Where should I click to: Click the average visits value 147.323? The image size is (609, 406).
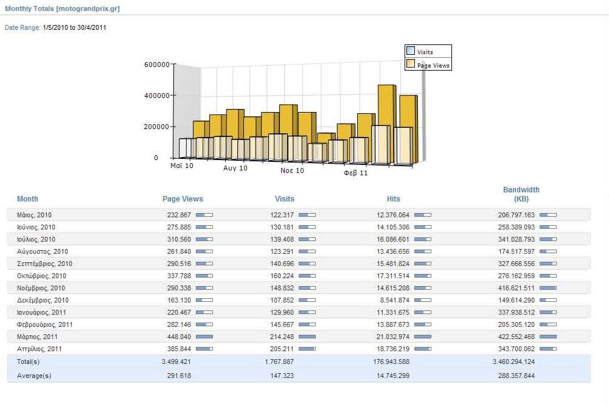pyautogui.click(x=282, y=376)
